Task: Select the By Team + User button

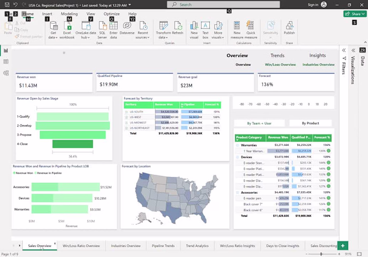Action: (x=259, y=123)
